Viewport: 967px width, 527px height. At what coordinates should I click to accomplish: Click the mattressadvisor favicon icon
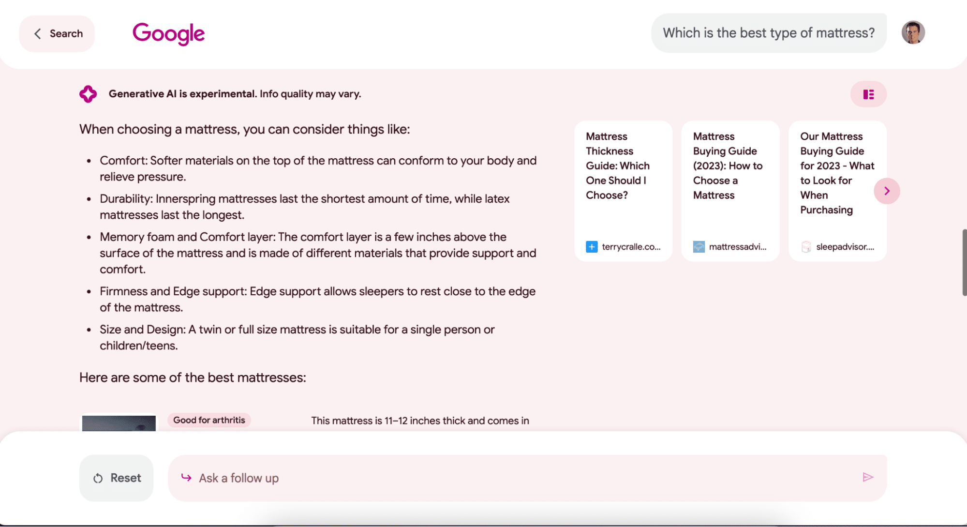(x=699, y=247)
